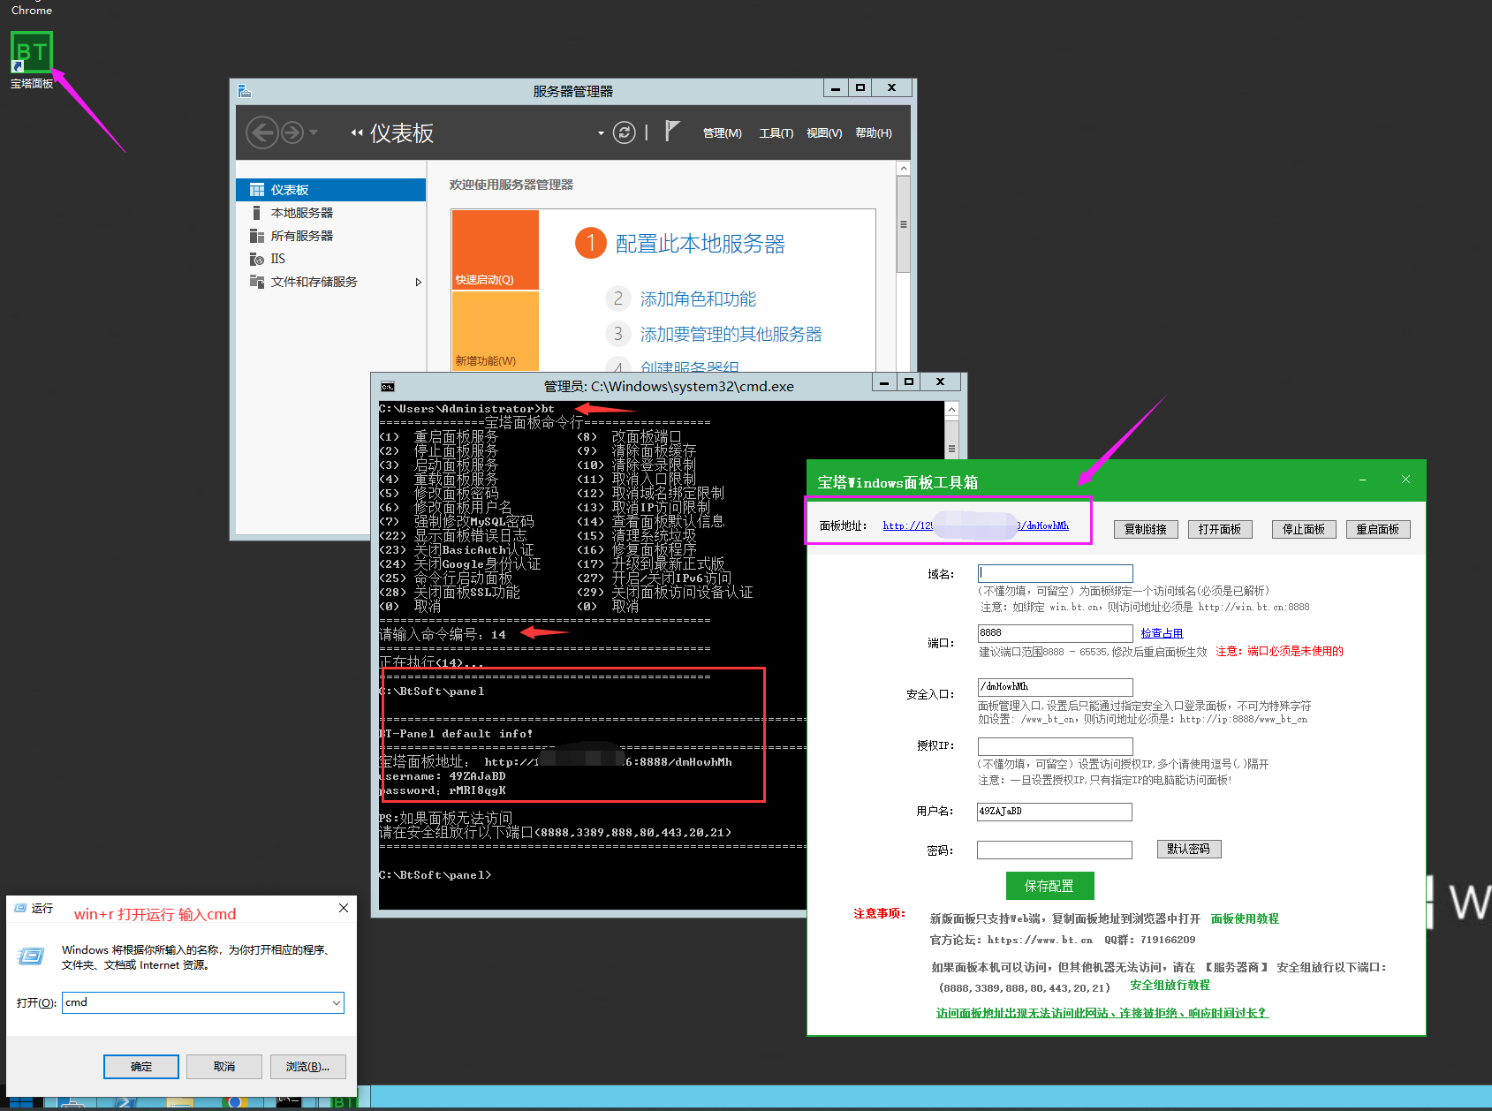The image size is (1492, 1111).
Task: Open navigation history dropdown beside forward arrow
Action: point(313,132)
